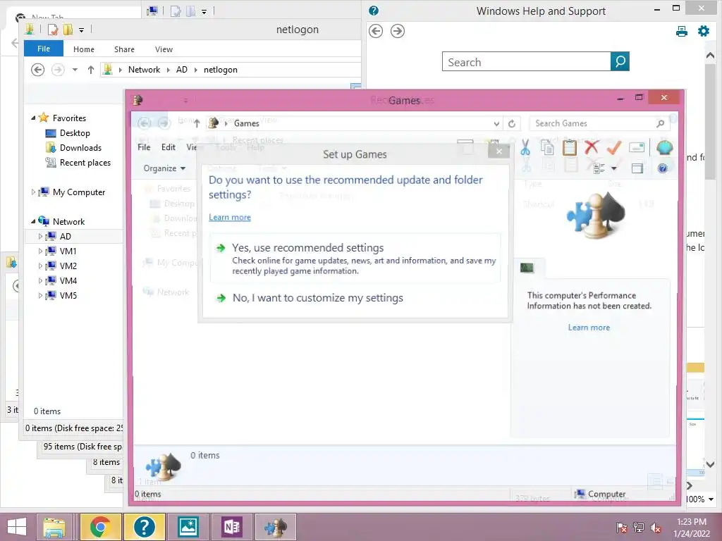722x541 pixels.
Task: Toggle the preview pane icon in Games toolbar
Action: (637, 168)
